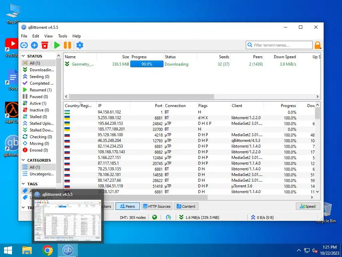342x257 pixels.
Task: Click the green Resume play icon
Action: coord(57,45)
